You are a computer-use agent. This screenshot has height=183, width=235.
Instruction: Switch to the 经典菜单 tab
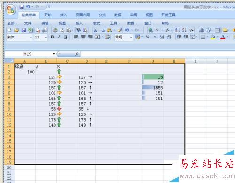29,15
